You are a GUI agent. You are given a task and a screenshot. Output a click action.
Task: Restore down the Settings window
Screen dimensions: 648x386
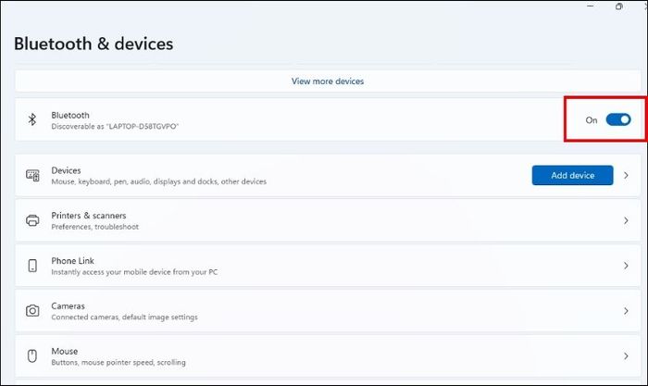tap(619, 6)
